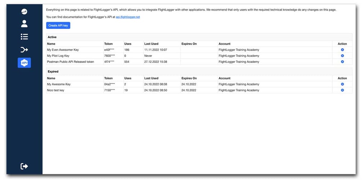This screenshot has height=180, width=362.
Task: Click Expires On date for My Awesome Key
Action: tap(189, 84)
